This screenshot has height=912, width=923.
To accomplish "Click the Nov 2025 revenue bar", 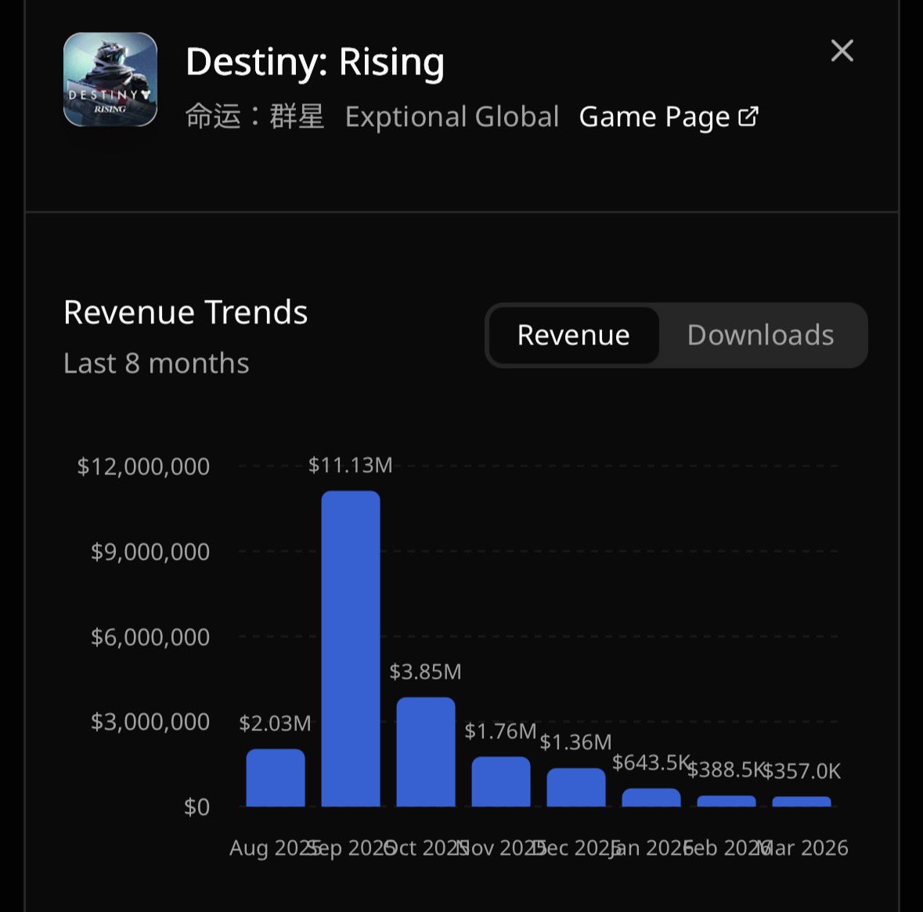I will pyautogui.click(x=501, y=781).
